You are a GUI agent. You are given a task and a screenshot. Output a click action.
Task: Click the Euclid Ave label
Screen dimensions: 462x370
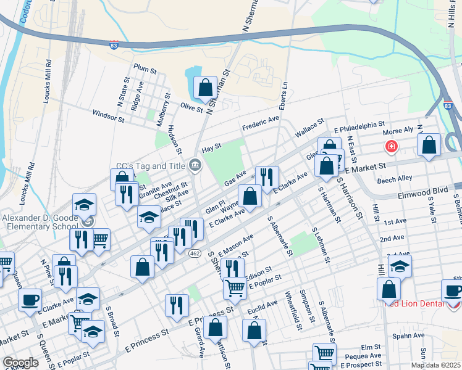(x=262, y=307)
